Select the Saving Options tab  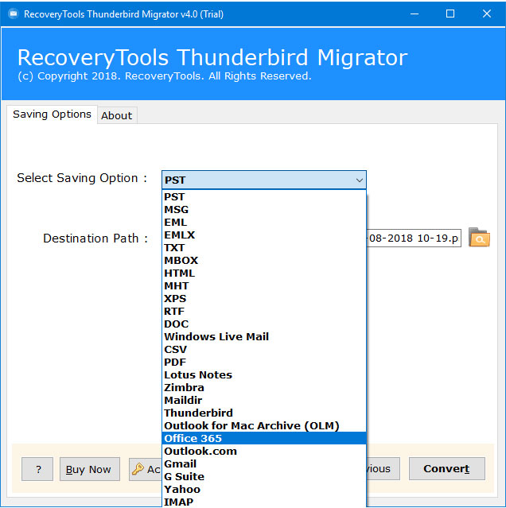(52, 114)
